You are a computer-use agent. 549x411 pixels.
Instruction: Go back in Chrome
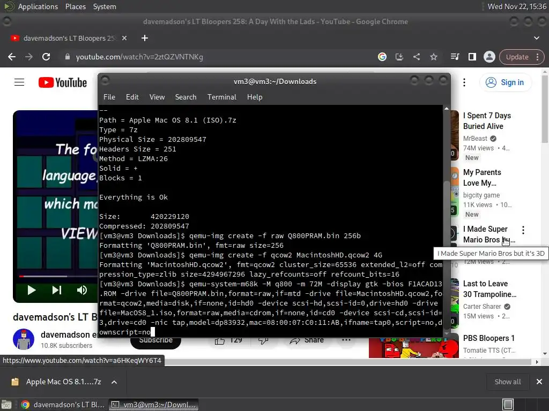(x=12, y=57)
